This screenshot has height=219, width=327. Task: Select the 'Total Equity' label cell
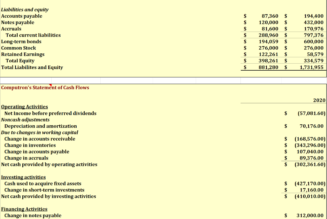click(20, 61)
